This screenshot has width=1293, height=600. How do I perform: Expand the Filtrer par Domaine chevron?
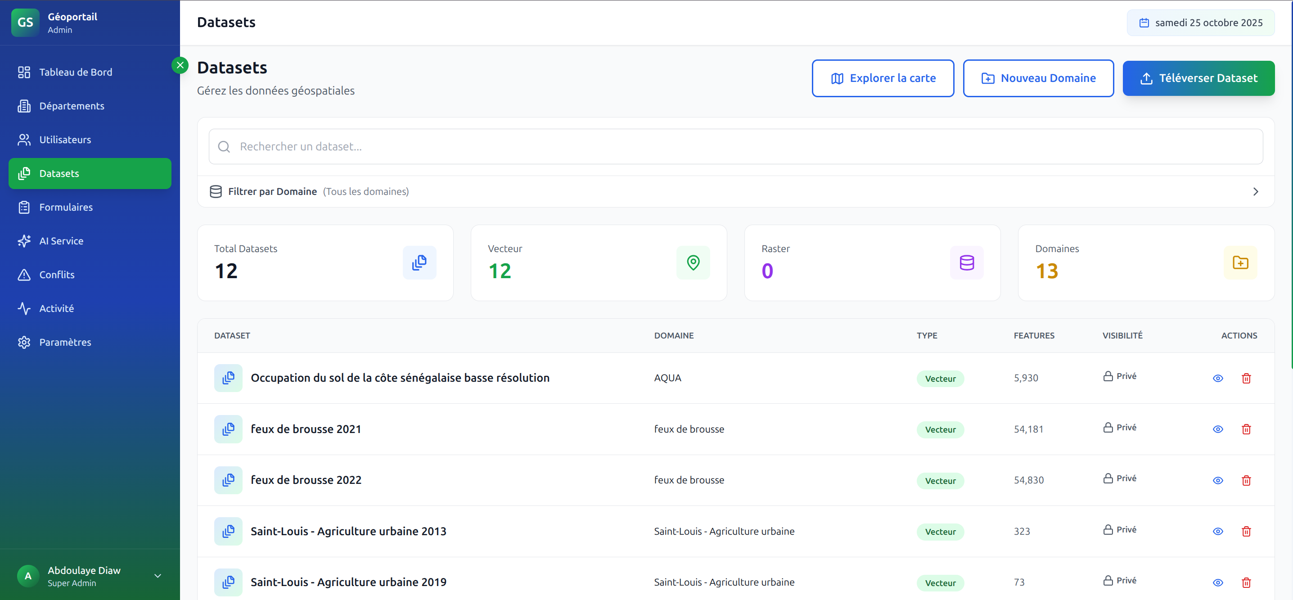1255,191
